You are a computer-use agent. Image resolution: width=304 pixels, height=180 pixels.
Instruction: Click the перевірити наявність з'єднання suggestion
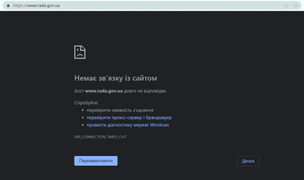[120, 110]
